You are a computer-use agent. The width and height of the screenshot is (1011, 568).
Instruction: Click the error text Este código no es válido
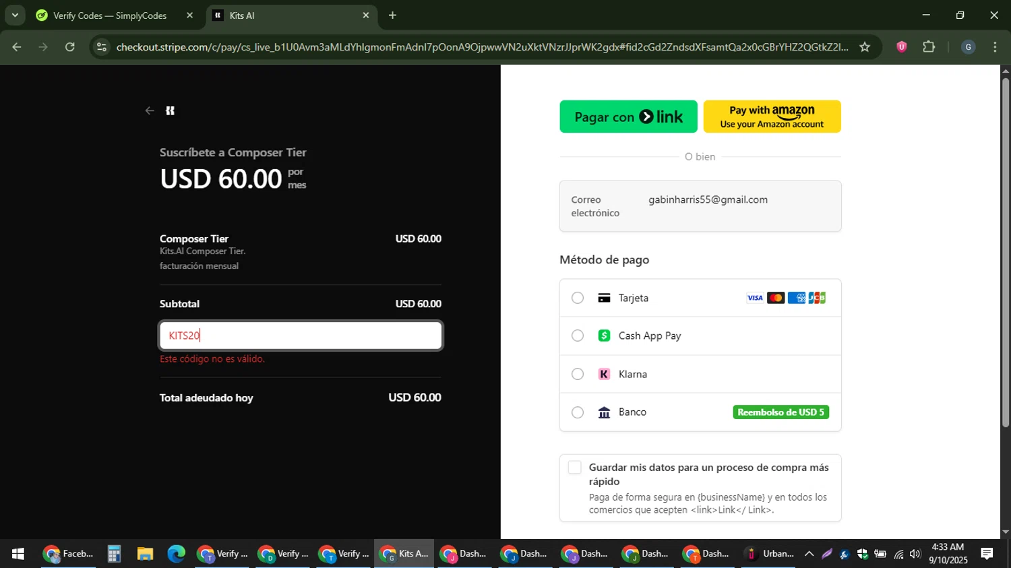(x=212, y=359)
